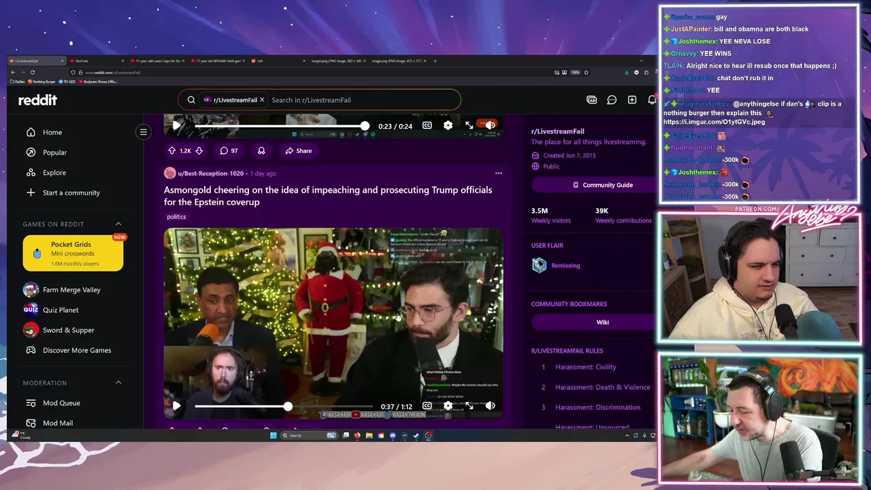Reload the page in the browser

(x=32, y=72)
